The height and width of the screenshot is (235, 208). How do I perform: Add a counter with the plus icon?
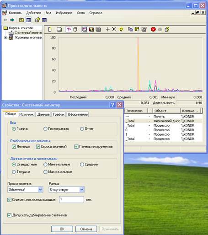(108, 29)
